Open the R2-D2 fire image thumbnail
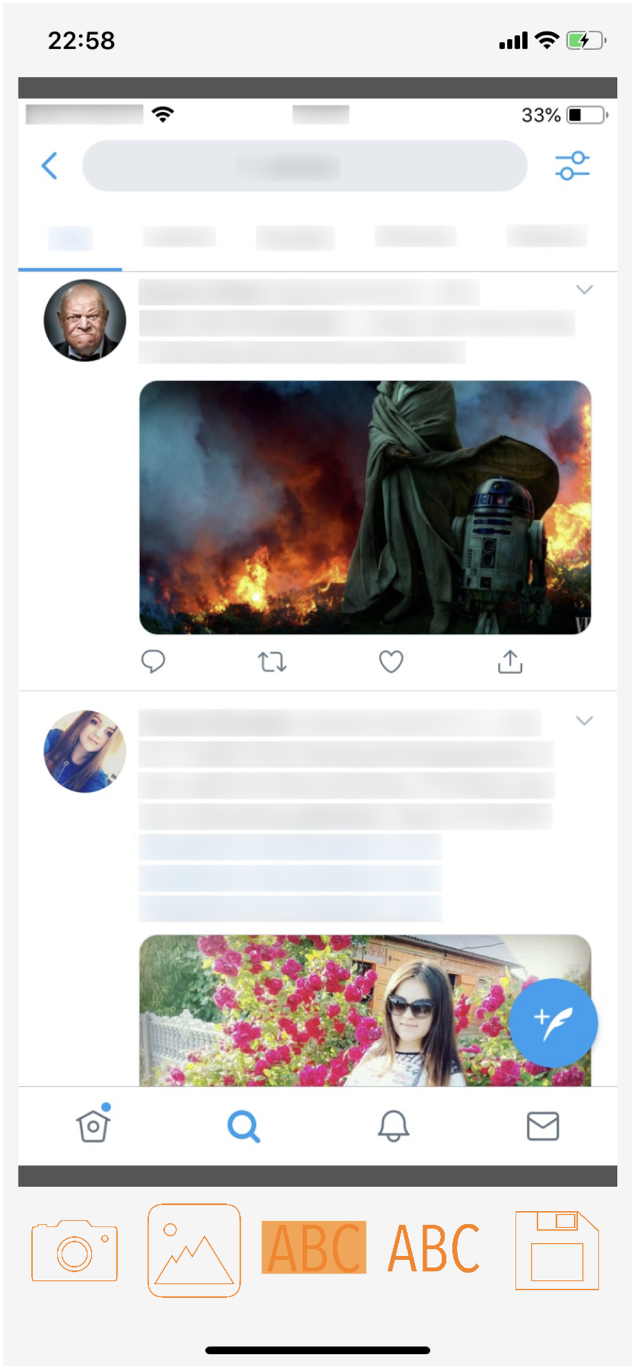Viewport: 632px width, 1369px height. click(x=365, y=507)
